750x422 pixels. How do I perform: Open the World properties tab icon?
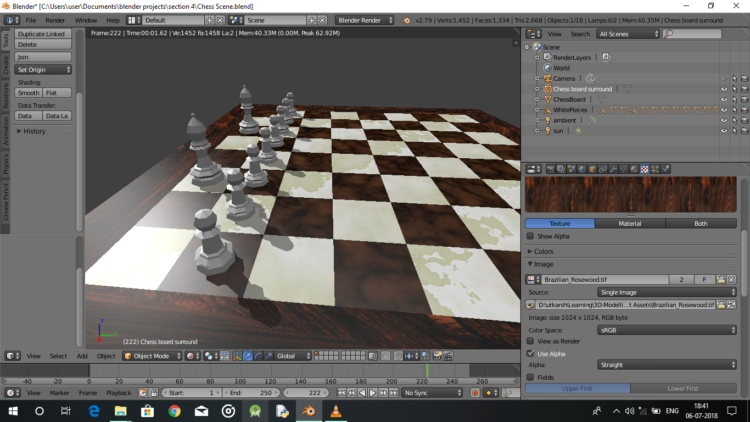coord(581,169)
